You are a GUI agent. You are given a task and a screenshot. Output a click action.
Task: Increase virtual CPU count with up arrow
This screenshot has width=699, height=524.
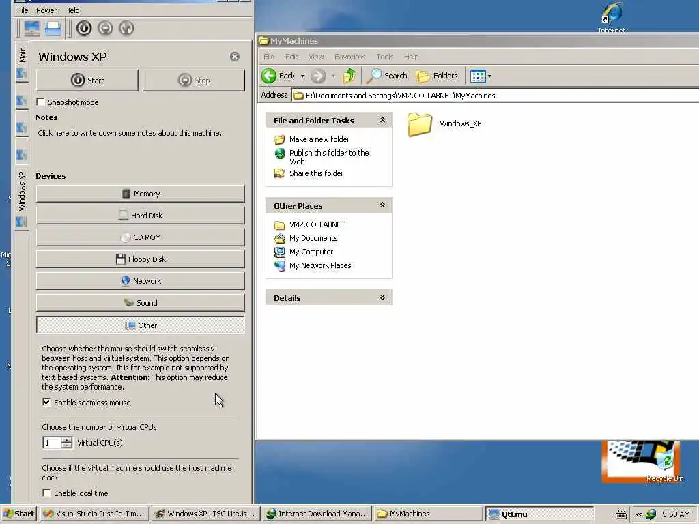67,440
